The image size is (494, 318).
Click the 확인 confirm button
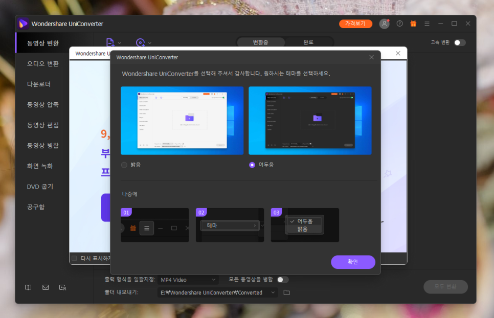pyautogui.click(x=353, y=262)
